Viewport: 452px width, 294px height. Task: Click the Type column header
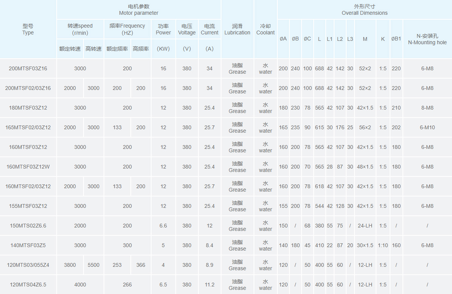coord(28,29)
